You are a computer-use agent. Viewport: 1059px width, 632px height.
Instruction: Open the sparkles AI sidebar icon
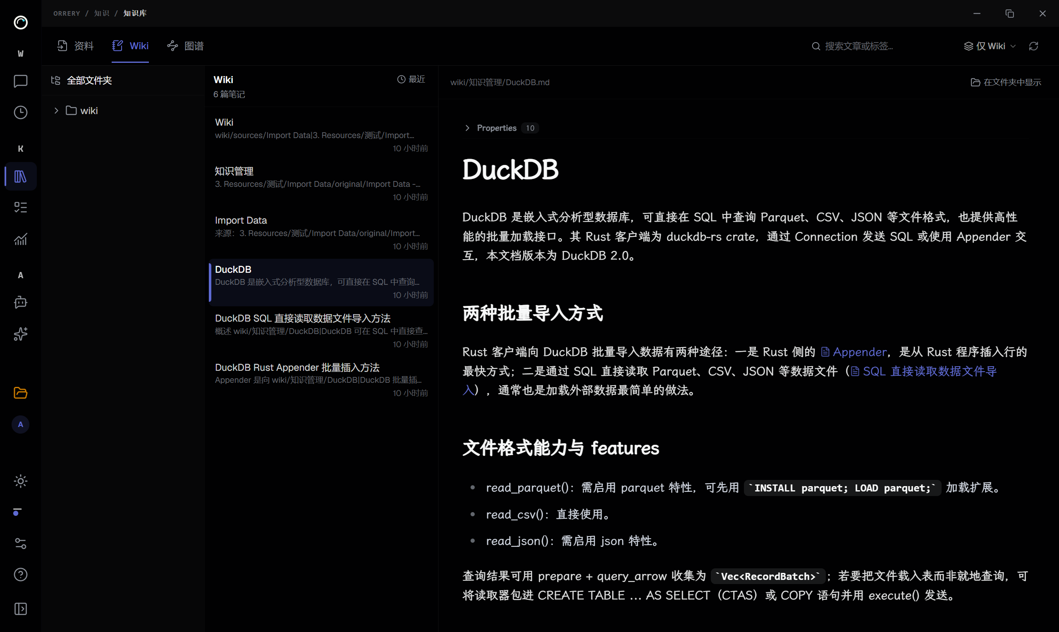[20, 334]
